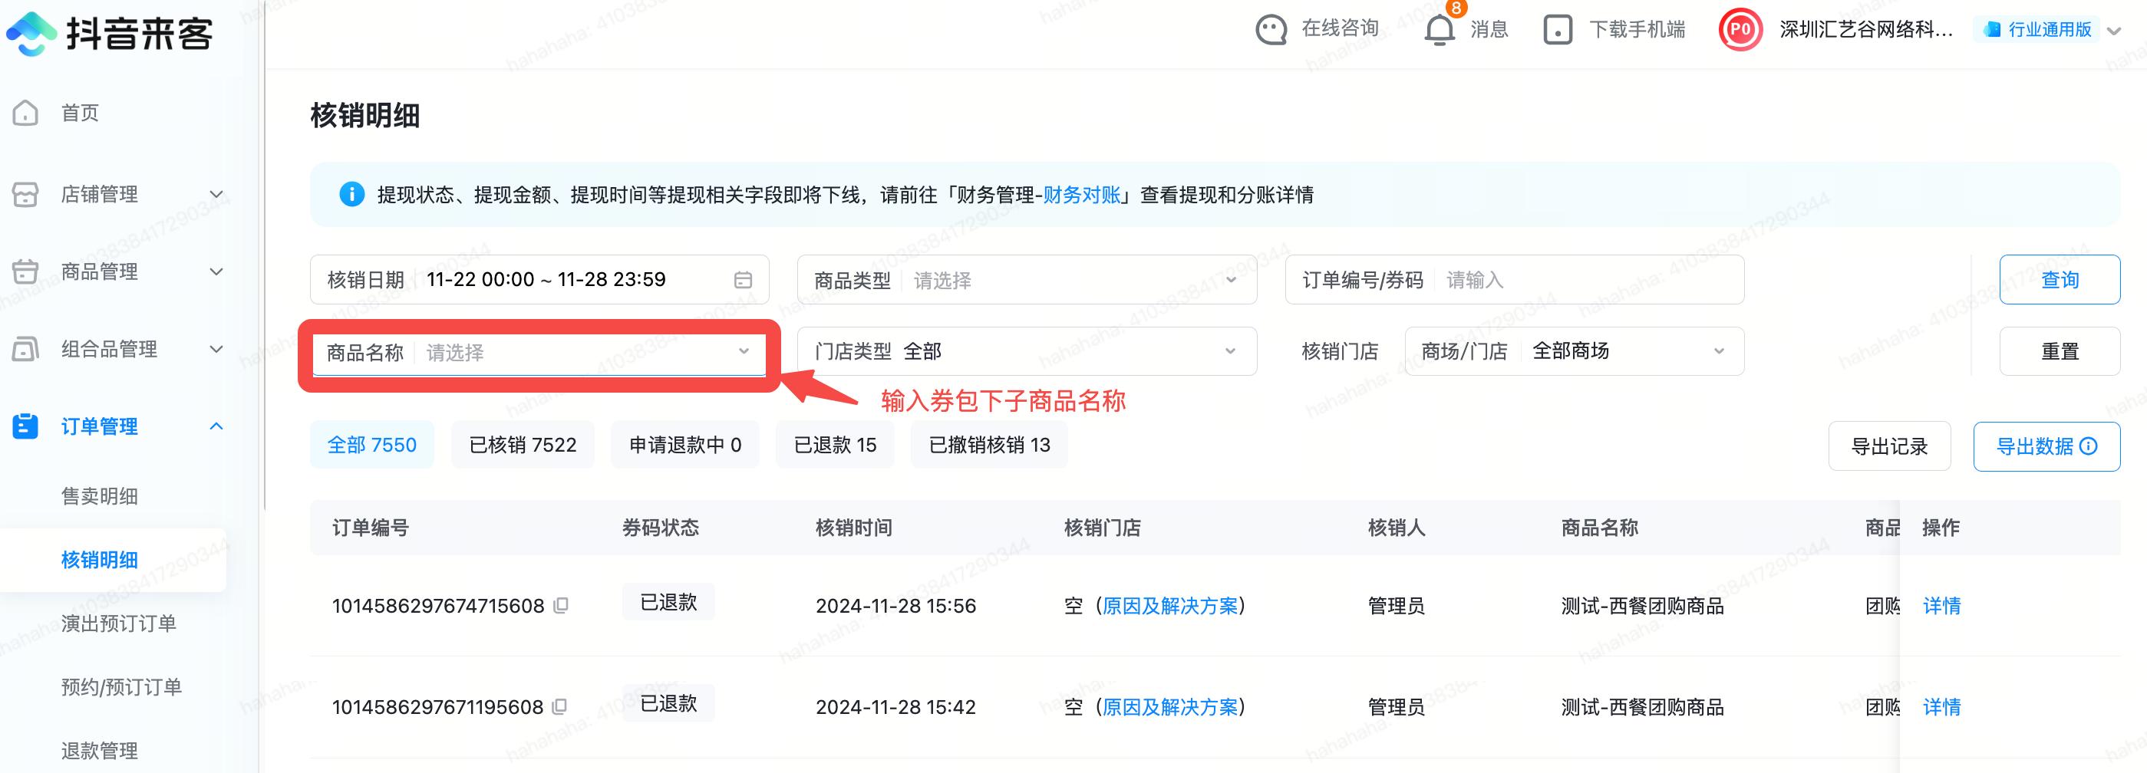Click the red PO account avatar
The height and width of the screenshot is (773, 2147).
tap(1740, 30)
